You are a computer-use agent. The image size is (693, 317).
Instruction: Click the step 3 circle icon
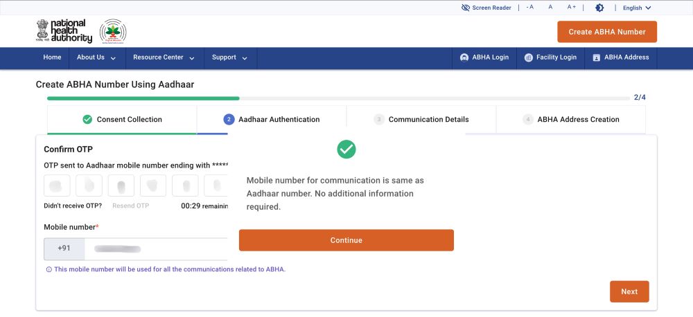pyautogui.click(x=379, y=119)
